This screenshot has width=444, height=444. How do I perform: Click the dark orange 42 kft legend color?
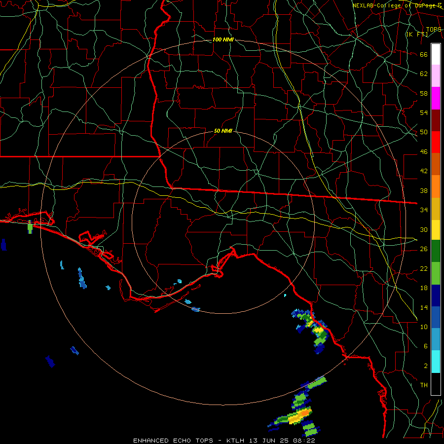coord(436,164)
